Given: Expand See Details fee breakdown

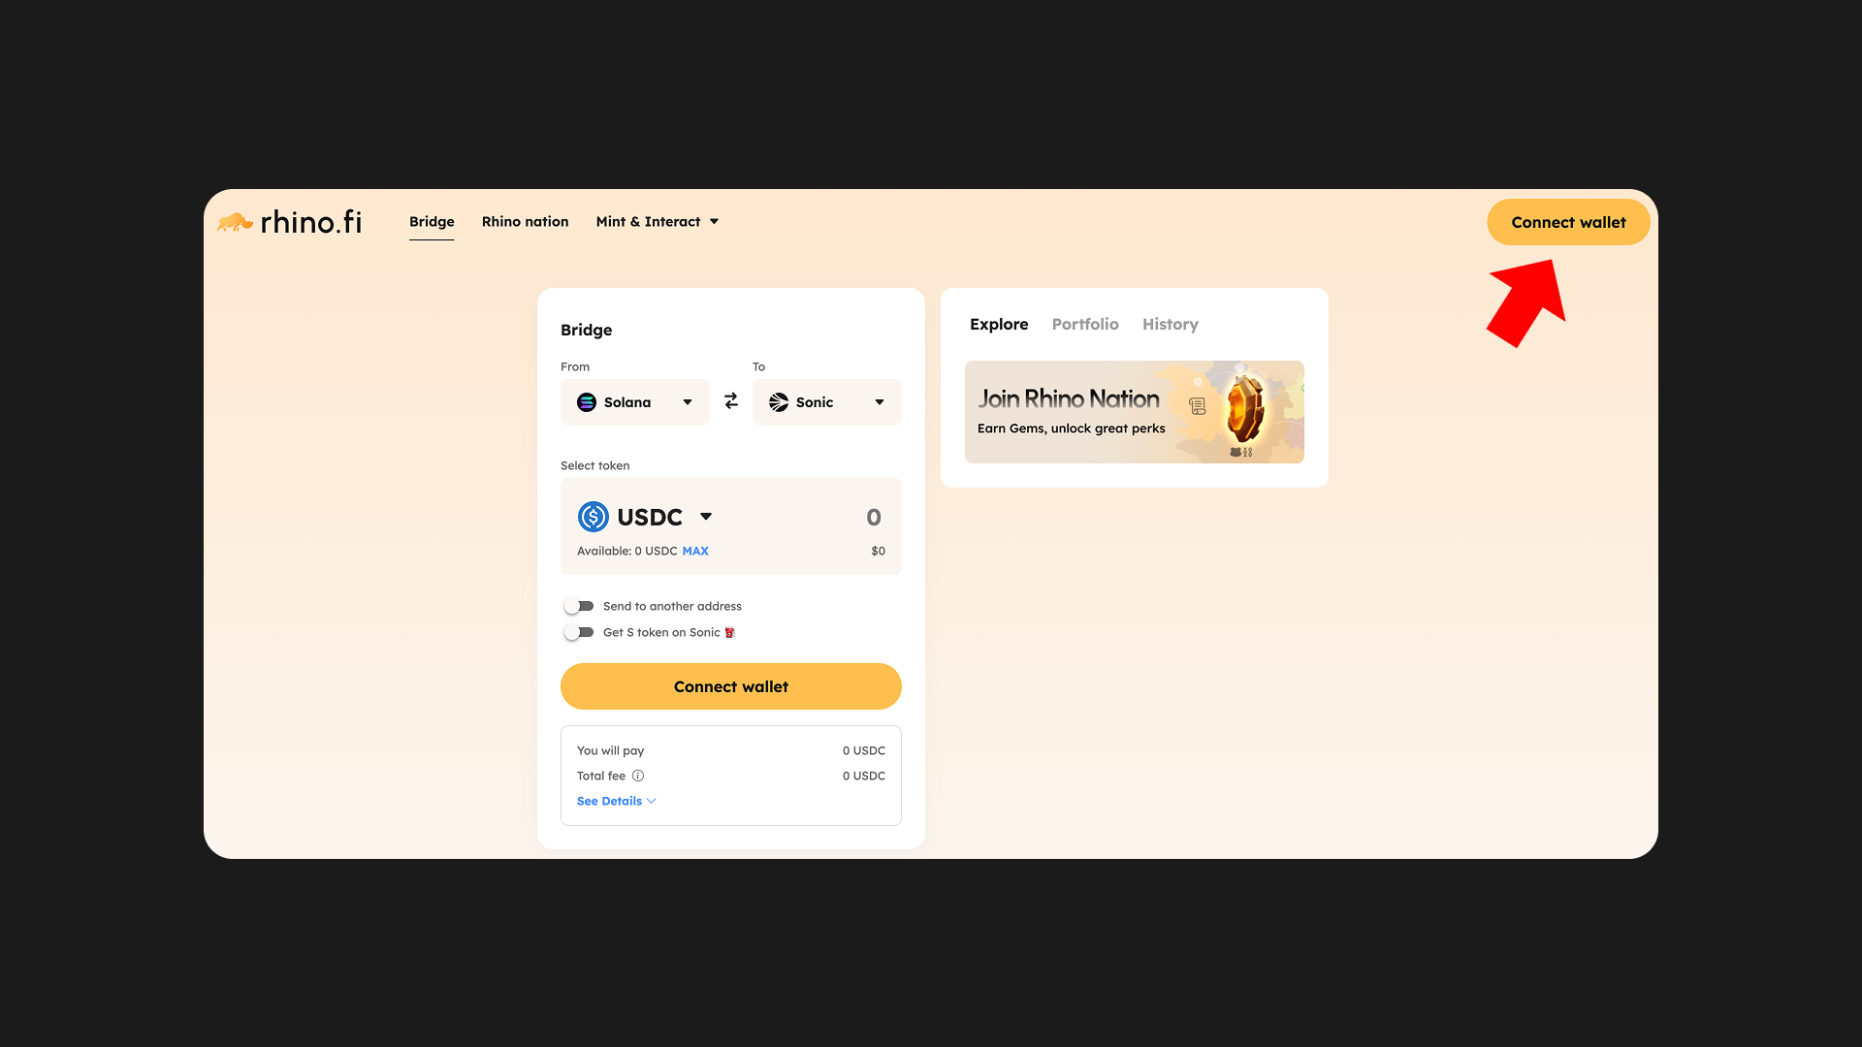Looking at the screenshot, I should click(x=617, y=801).
